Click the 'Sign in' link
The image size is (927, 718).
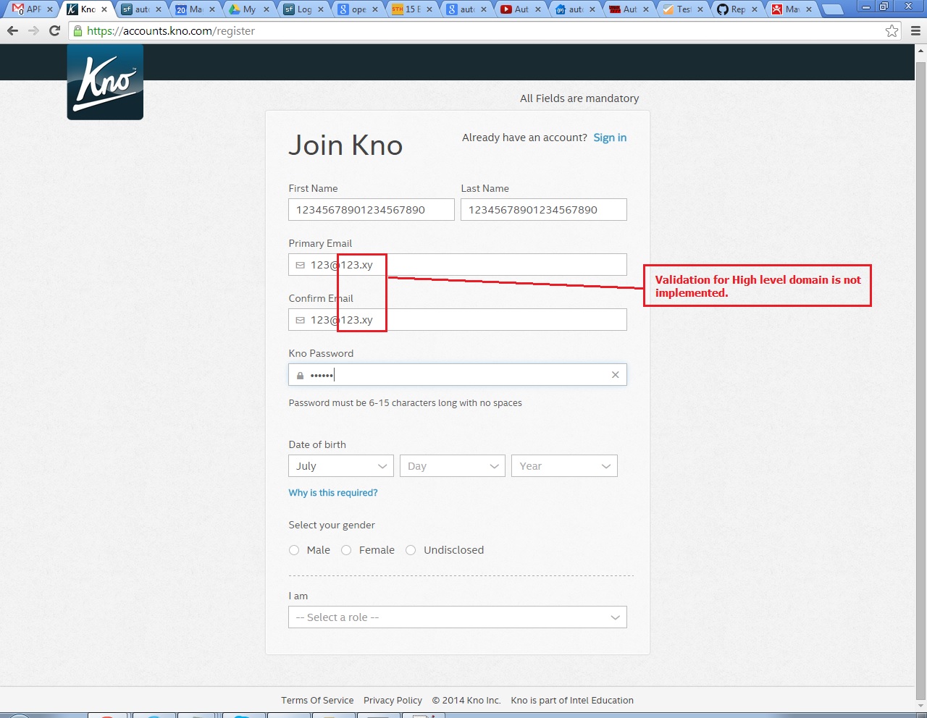point(610,138)
